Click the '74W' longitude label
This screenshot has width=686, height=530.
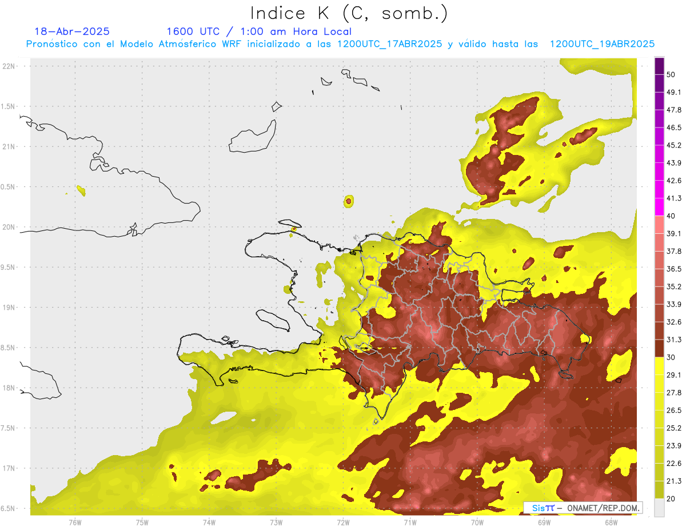[x=209, y=523]
